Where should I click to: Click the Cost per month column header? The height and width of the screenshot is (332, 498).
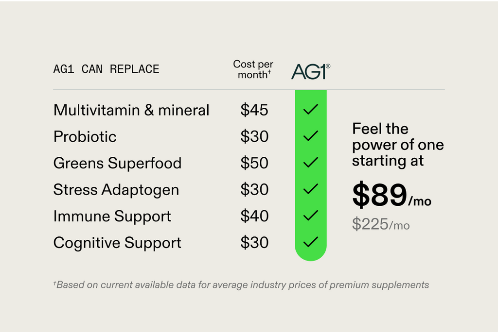253,69
